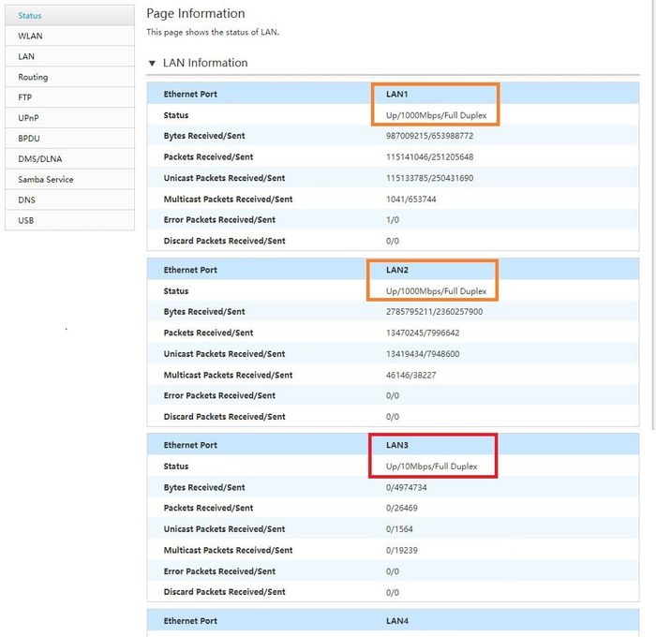
Task: Click unicast value 0/1564
Action: [x=399, y=529]
